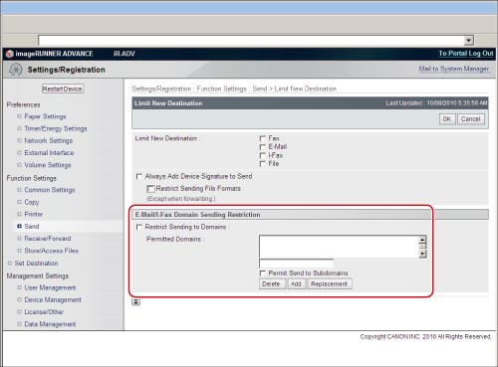Screen dimensions: 498x367
Task: Open Data Management in the sidebar
Action: [x=50, y=324]
